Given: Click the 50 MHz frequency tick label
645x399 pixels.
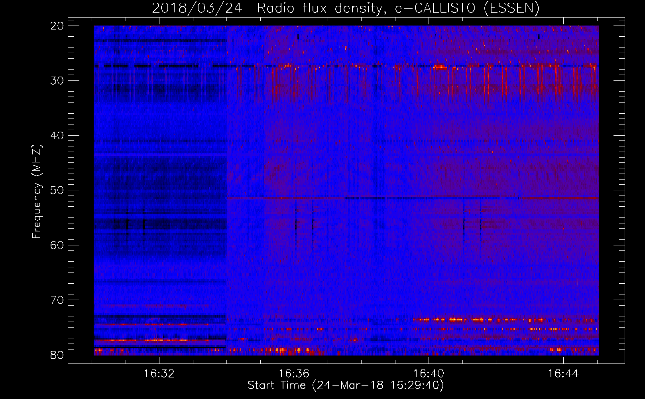Looking at the screenshot, I should pyautogui.click(x=57, y=190).
